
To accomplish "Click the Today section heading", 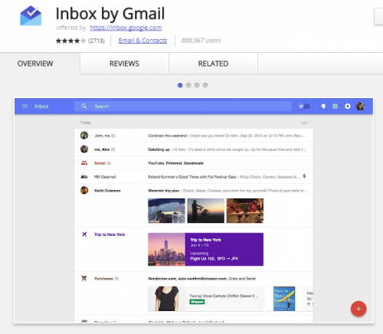I will [x=86, y=123].
